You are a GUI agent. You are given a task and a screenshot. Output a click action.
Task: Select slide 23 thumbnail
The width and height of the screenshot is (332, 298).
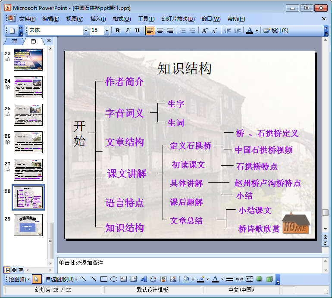pos(28,59)
